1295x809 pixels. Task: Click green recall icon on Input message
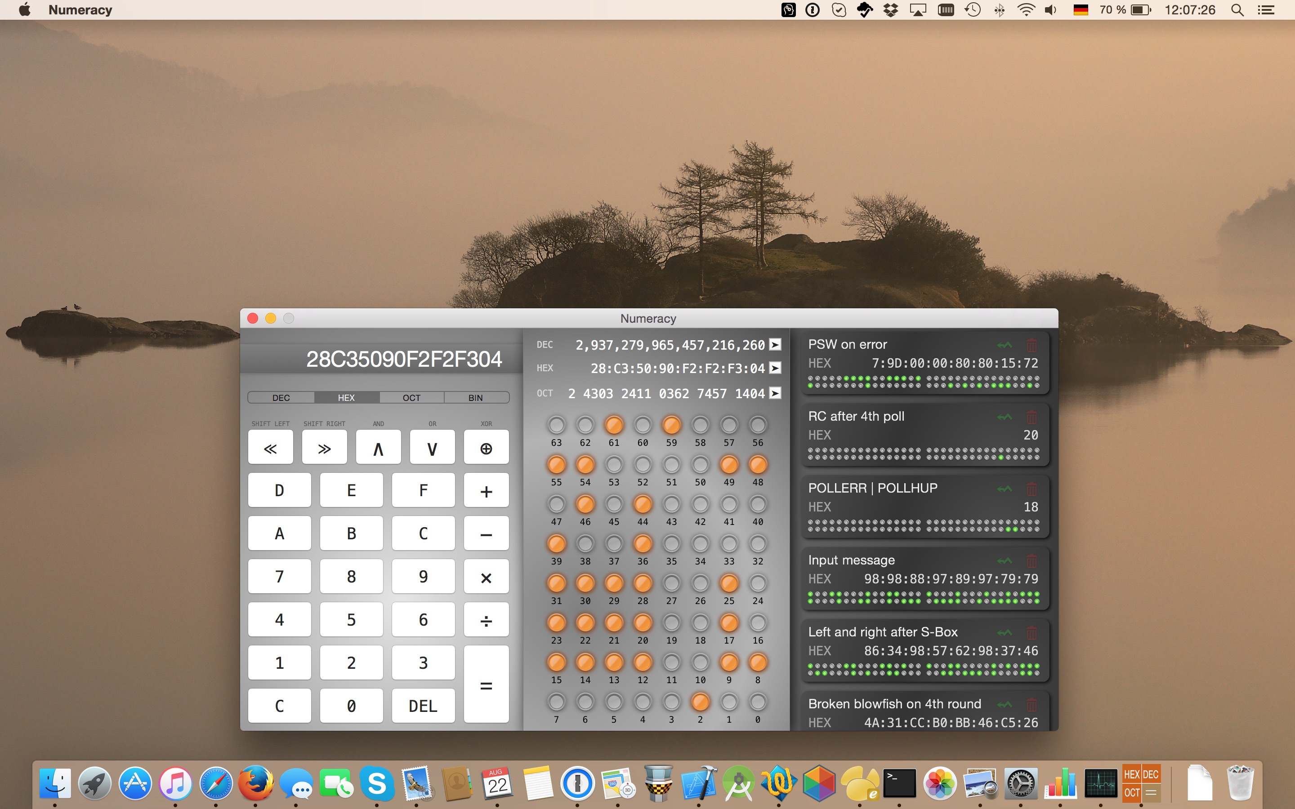(x=1005, y=561)
